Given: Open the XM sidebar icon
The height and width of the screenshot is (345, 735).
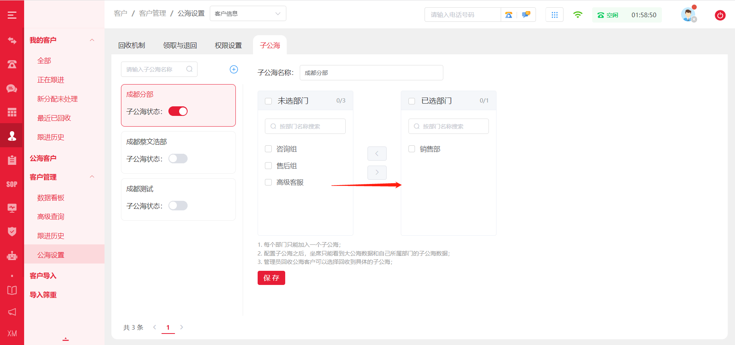Looking at the screenshot, I should click(x=12, y=334).
